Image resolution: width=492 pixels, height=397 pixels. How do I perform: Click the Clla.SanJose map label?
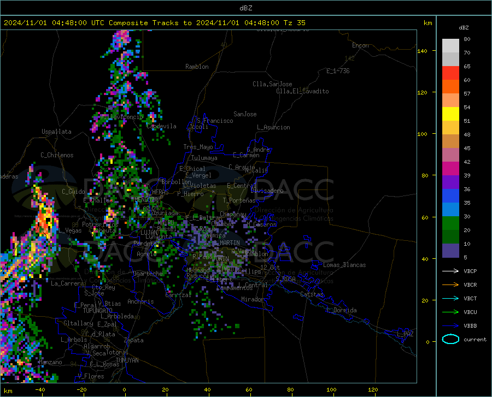coord(272,84)
